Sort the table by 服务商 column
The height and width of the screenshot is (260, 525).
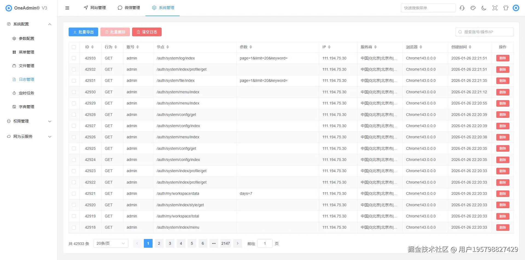pyautogui.click(x=375, y=47)
